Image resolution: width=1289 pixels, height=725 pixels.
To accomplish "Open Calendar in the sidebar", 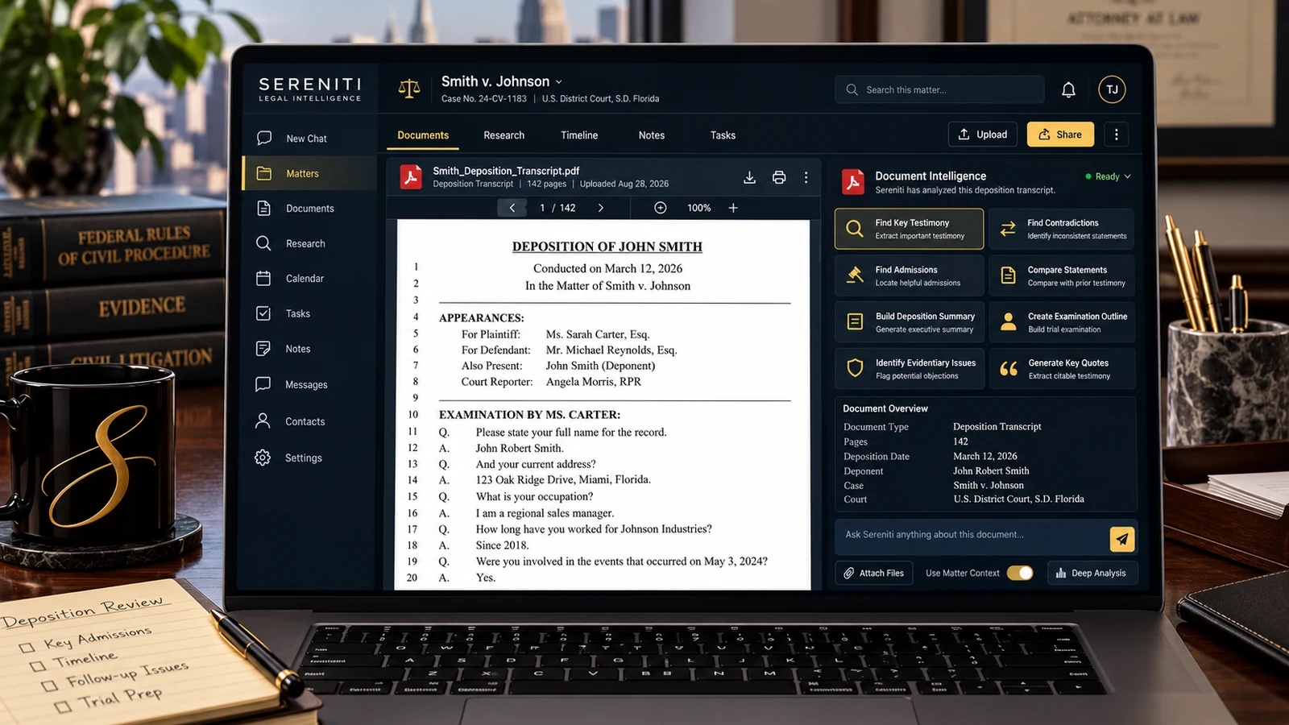I will [x=290, y=279].
